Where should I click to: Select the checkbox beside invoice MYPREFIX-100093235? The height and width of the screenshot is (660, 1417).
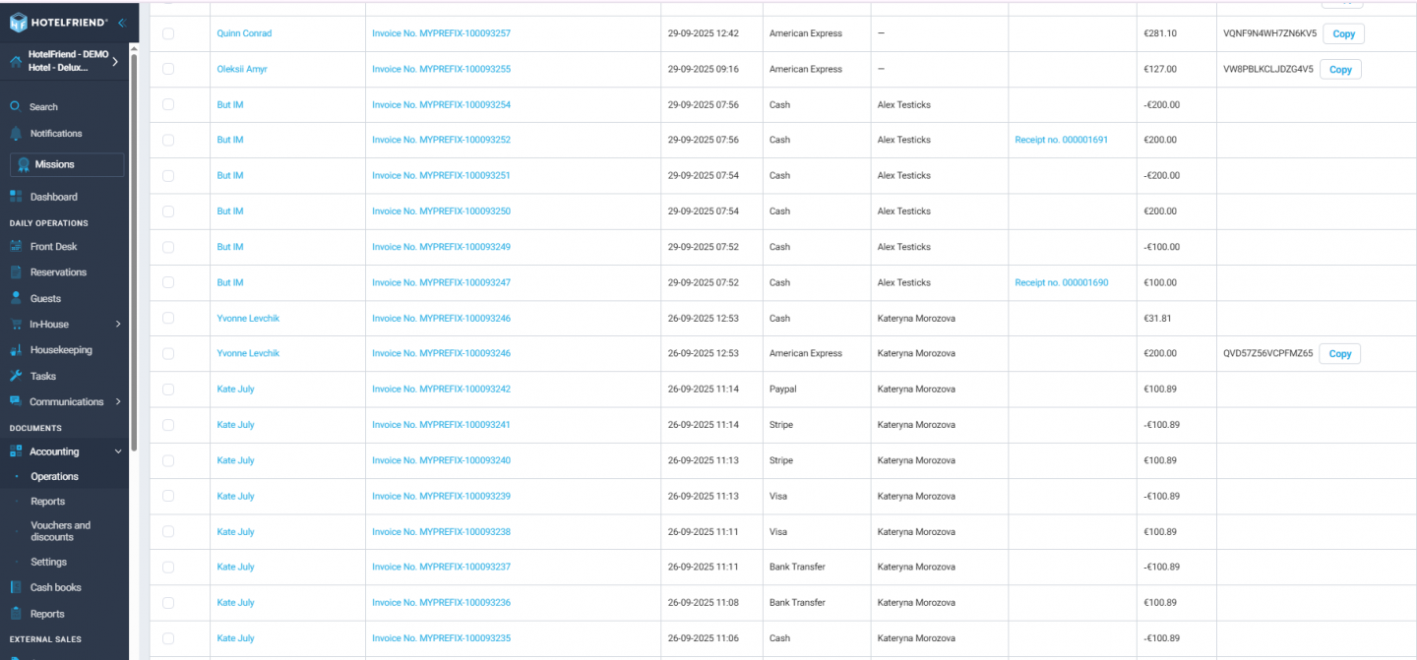[166, 637]
